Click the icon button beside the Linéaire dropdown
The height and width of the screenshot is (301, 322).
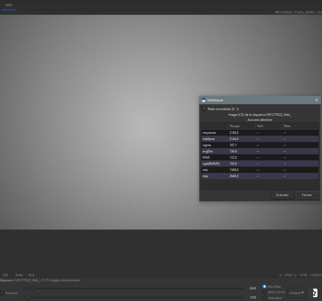315,293
